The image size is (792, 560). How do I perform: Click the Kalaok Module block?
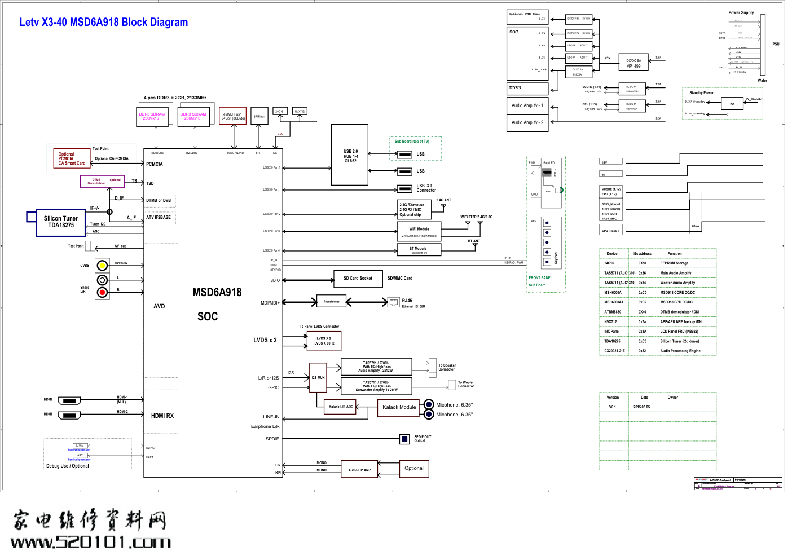point(399,407)
